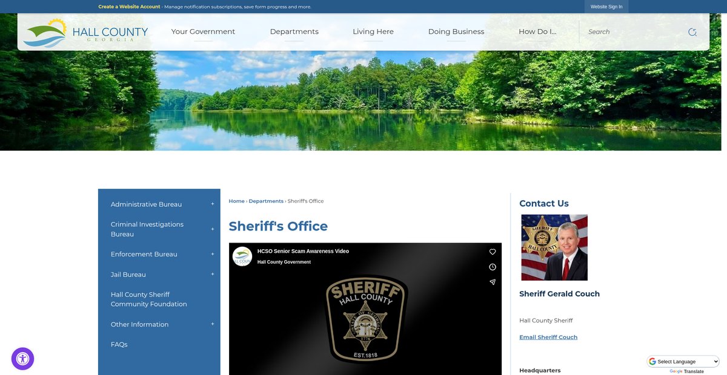Open Jail Bureau sidebar link
The image size is (727, 375).
tap(128, 275)
